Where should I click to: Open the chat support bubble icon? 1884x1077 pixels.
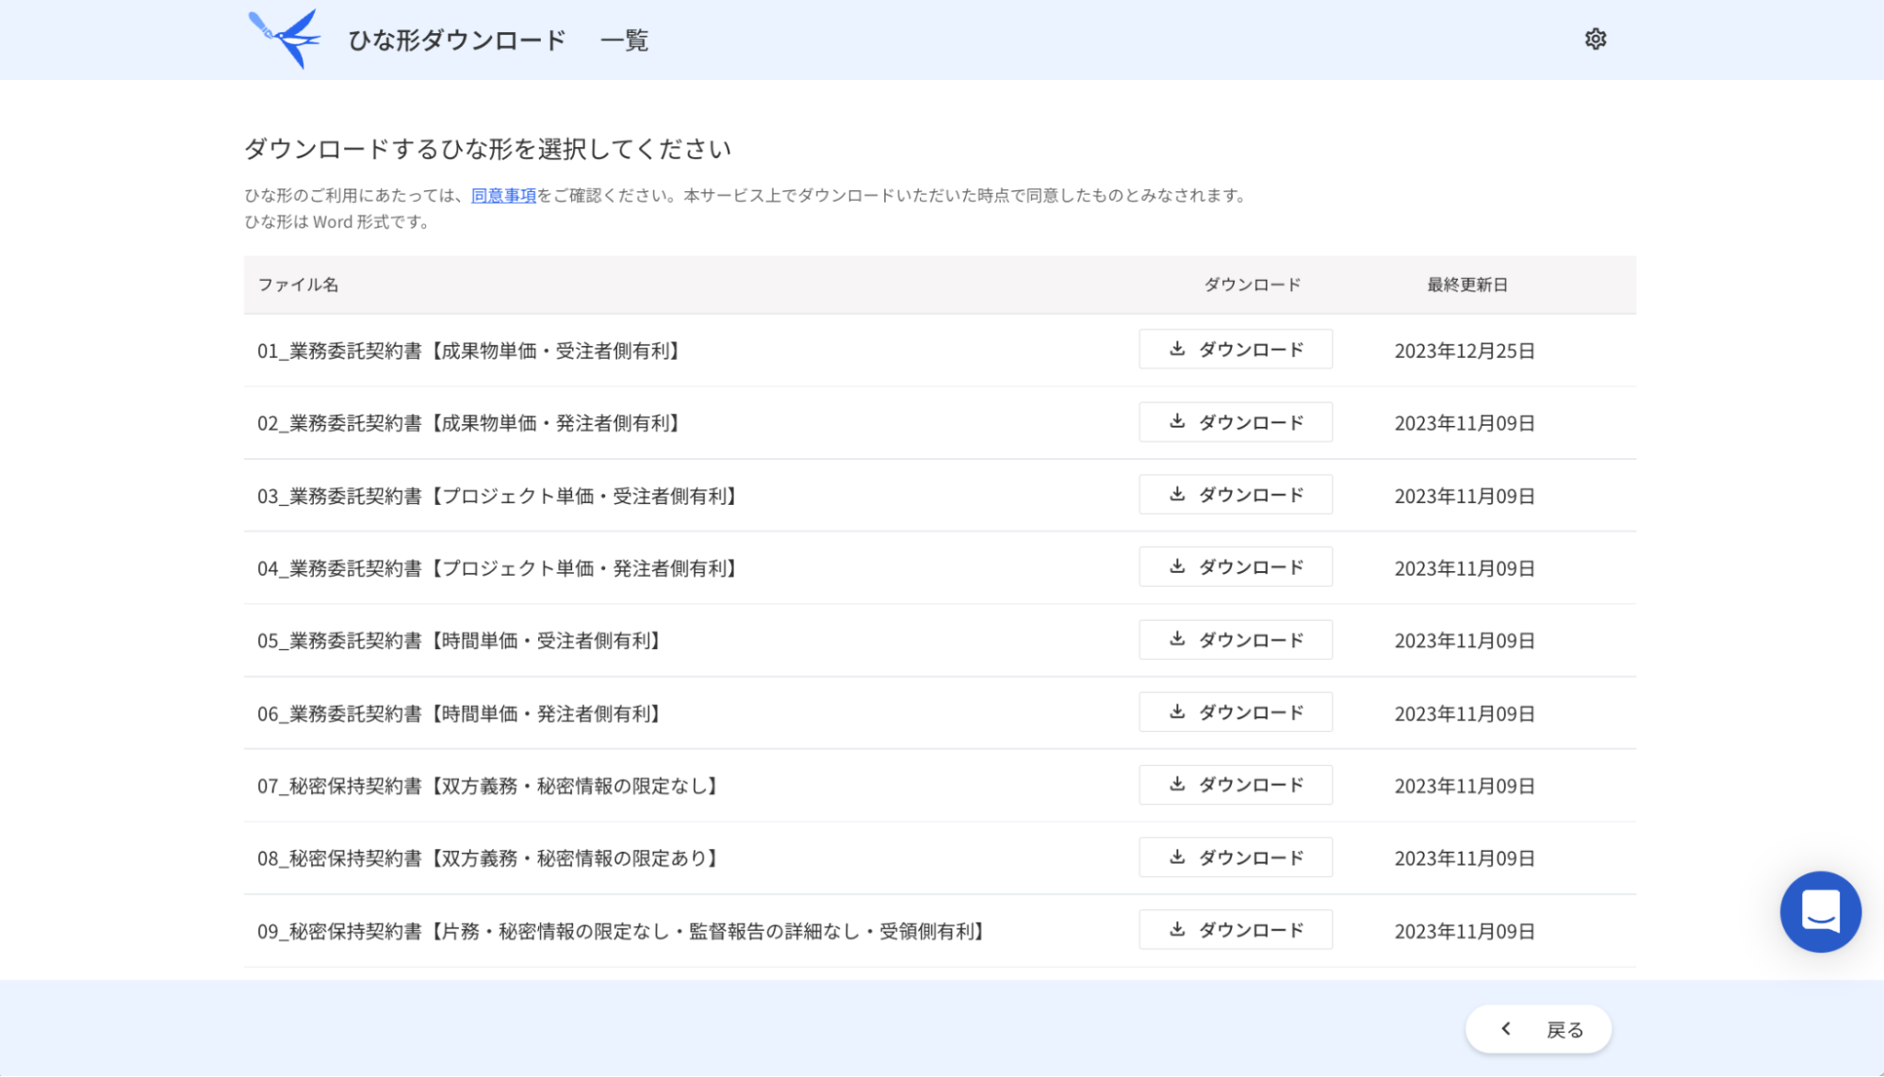click(x=1820, y=911)
